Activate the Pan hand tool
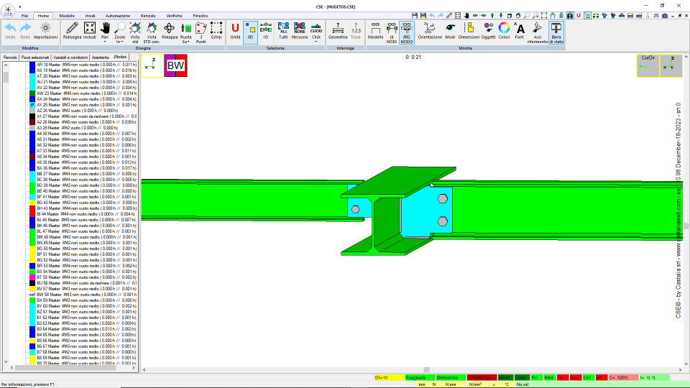Viewport: 690px width, 388px height. tap(105, 32)
